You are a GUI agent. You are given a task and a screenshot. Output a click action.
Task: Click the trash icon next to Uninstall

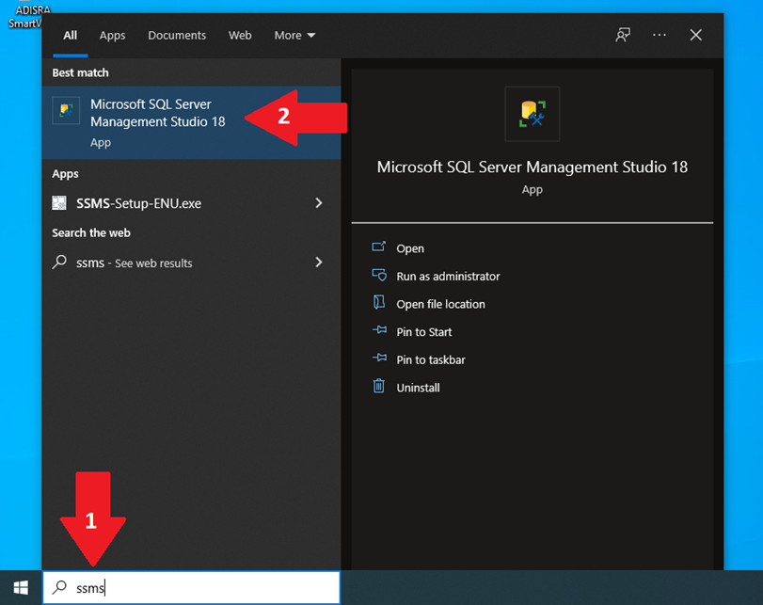coord(378,387)
